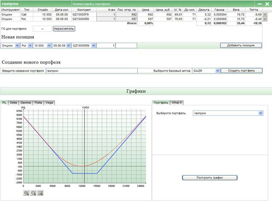This screenshot has height=201, width=272.
Task: Edit the Put row open price 587
Action: tap(127, 19)
